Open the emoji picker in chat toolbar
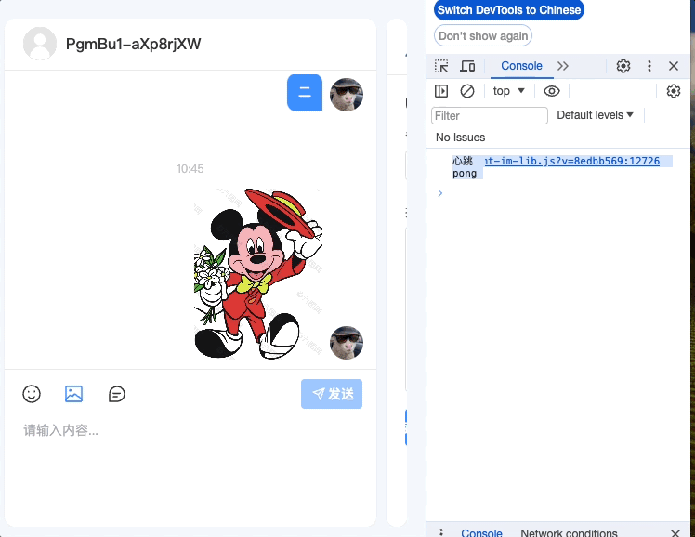This screenshot has height=537, width=695. pos(32,394)
